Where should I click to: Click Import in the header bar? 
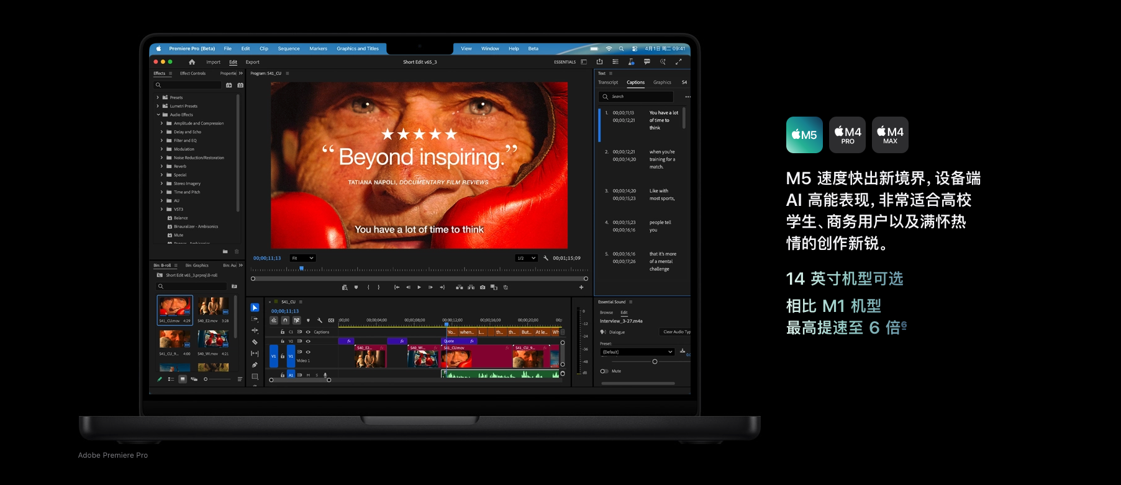tap(213, 62)
